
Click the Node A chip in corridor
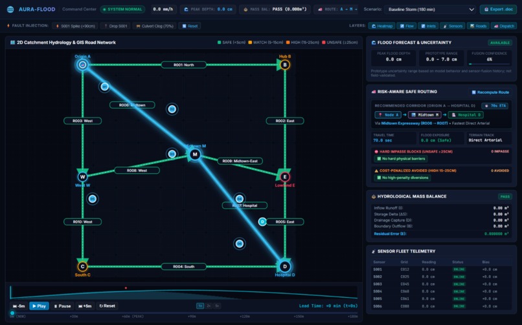[x=388, y=115]
